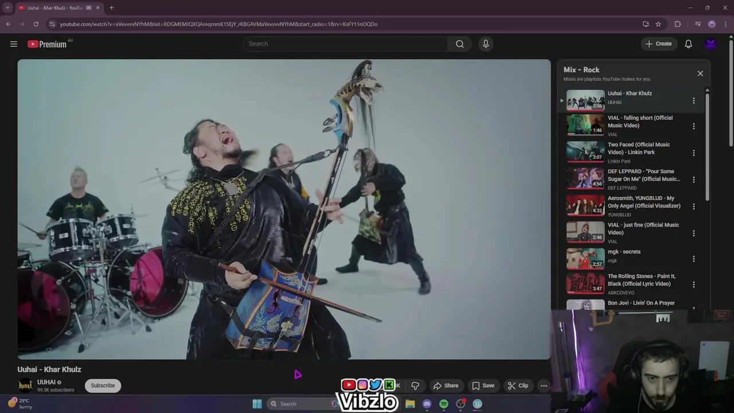Screen dimensions: 734x413
Task: Click the Share button
Action: 446,385
